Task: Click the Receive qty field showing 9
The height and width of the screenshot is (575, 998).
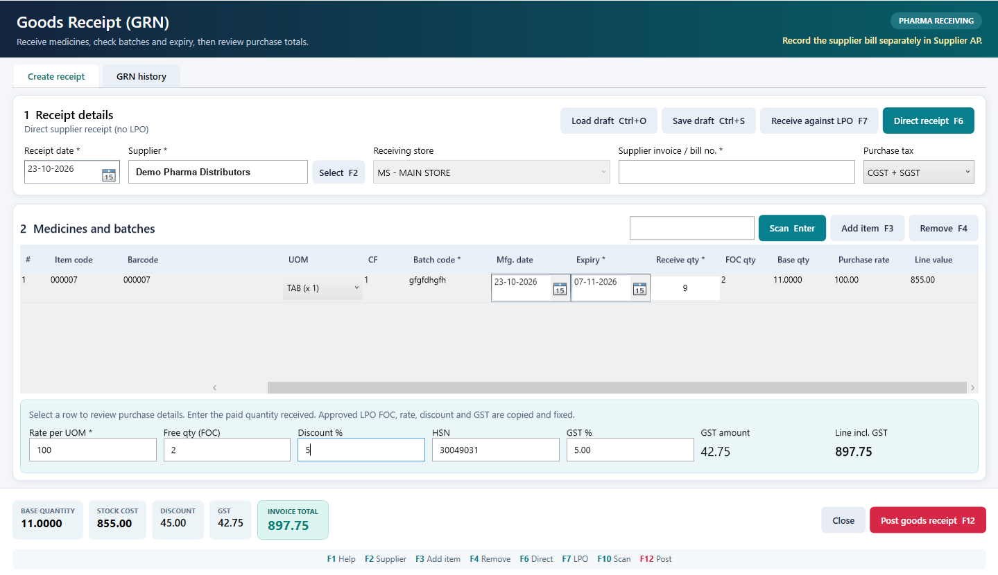Action: click(x=685, y=288)
